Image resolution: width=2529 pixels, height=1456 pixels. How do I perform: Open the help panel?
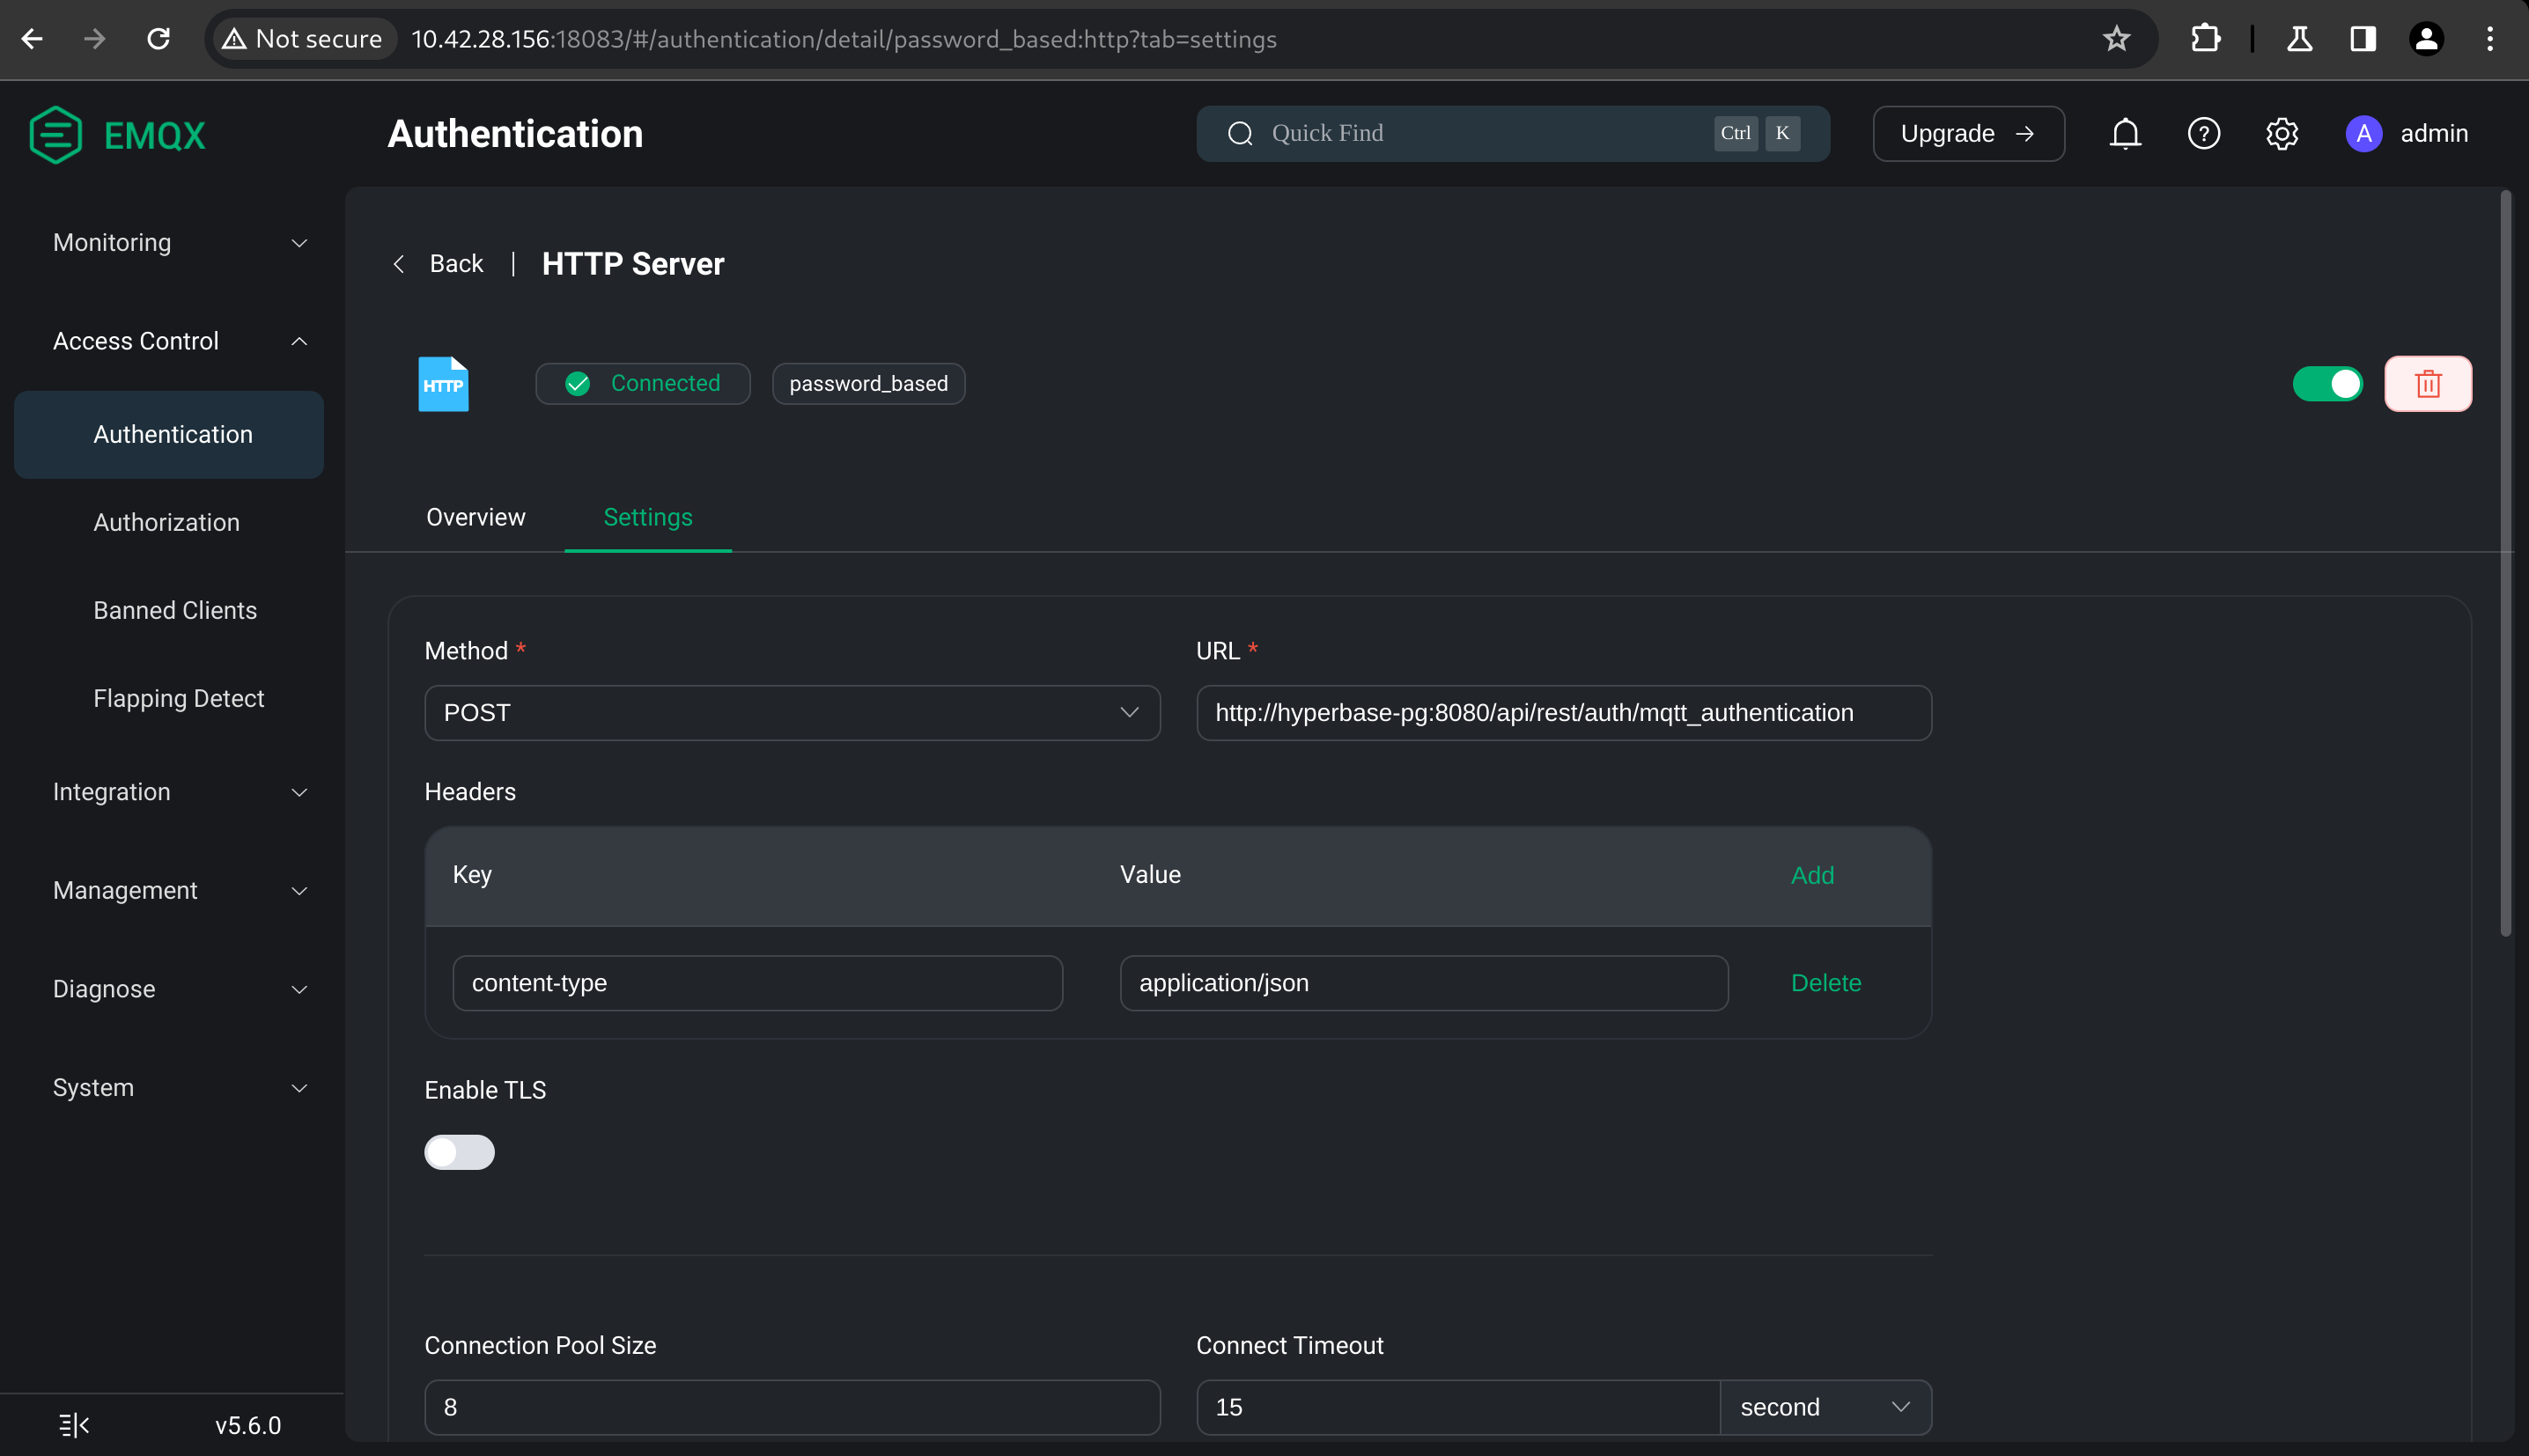[2203, 133]
